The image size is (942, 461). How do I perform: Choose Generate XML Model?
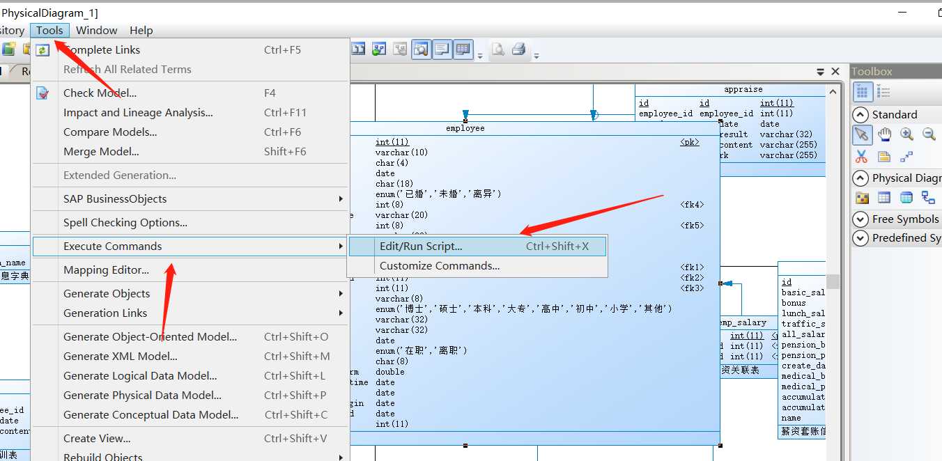pyautogui.click(x=190, y=357)
